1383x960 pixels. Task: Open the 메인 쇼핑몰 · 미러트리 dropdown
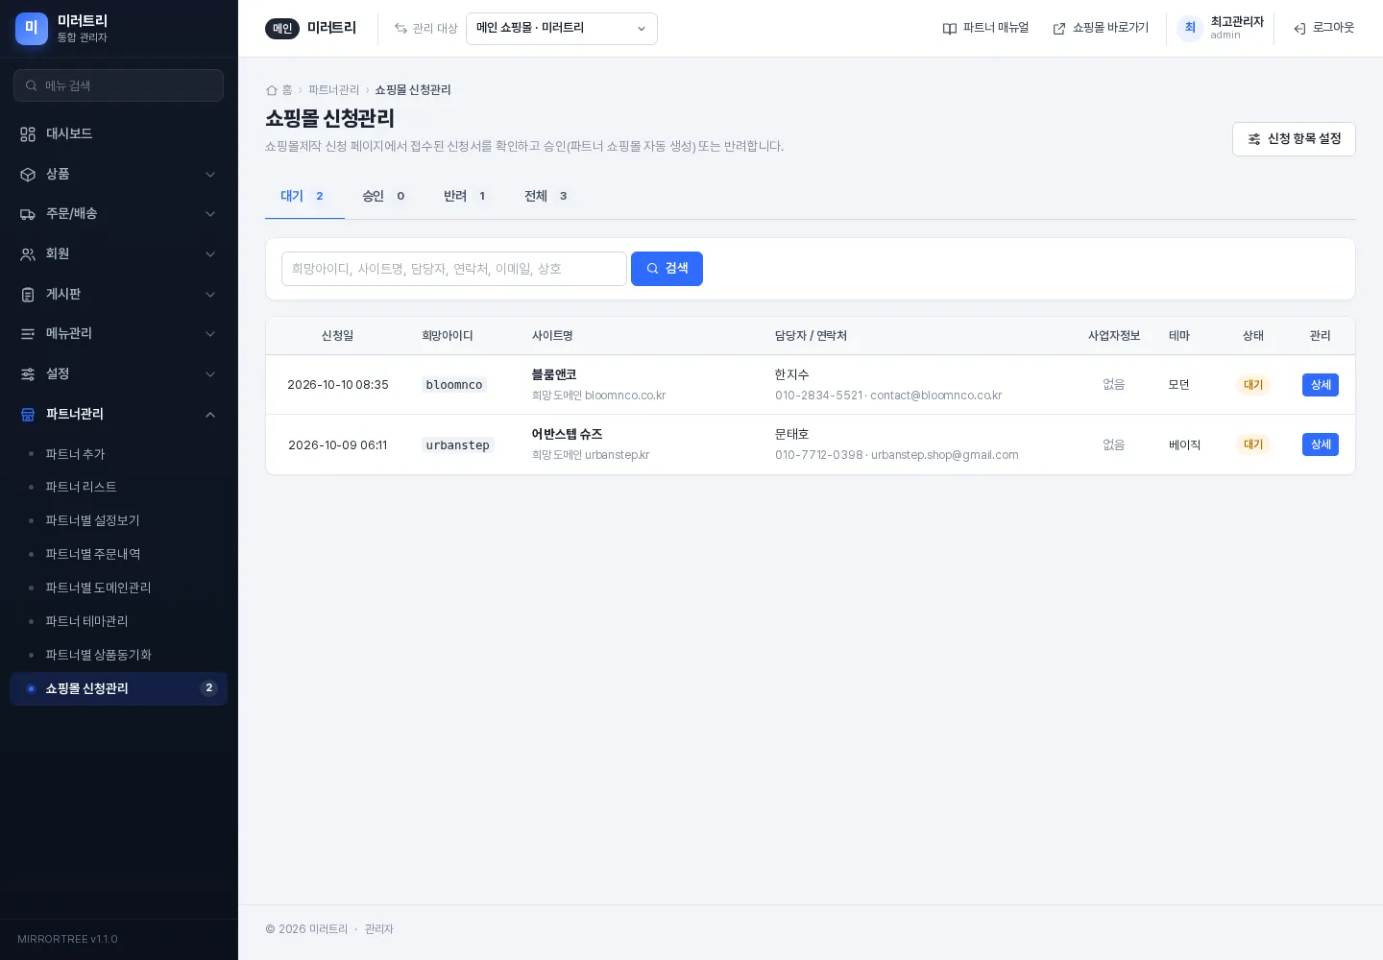(x=562, y=29)
